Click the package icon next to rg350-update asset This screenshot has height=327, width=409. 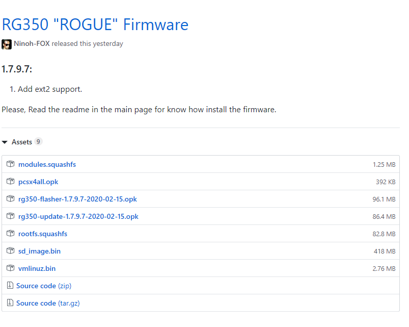(x=10, y=216)
